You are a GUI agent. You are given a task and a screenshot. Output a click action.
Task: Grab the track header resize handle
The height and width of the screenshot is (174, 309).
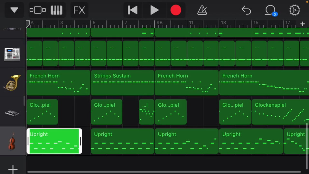(24, 101)
